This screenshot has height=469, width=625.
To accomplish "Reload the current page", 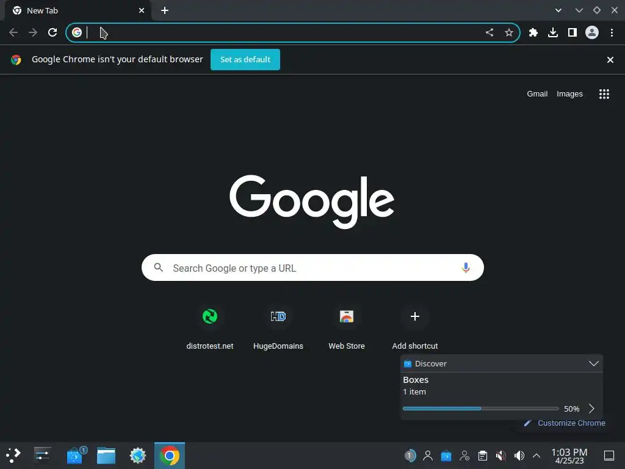I will (x=52, y=32).
